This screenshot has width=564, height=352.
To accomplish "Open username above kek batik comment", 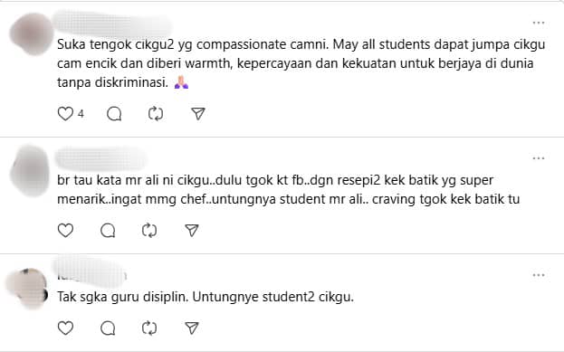I will (x=101, y=158).
